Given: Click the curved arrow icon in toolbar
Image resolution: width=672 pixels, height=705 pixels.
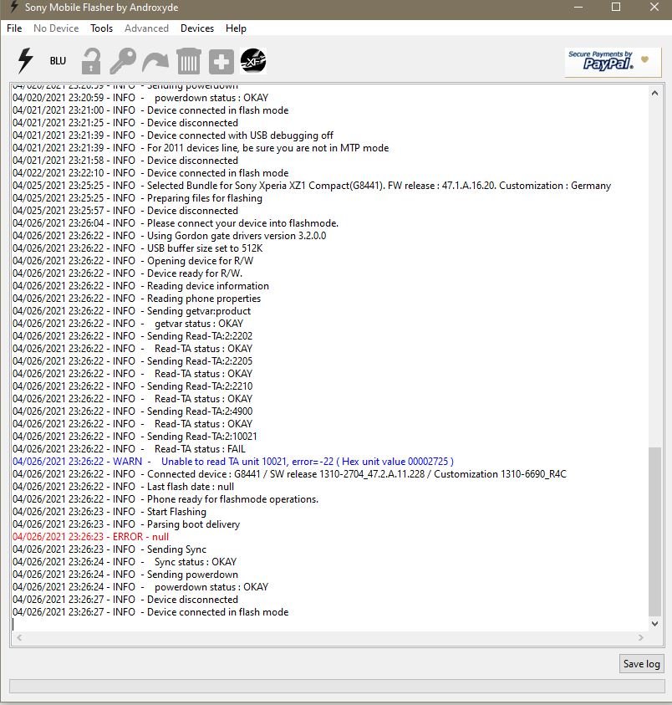Looking at the screenshot, I should tap(155, 62).
